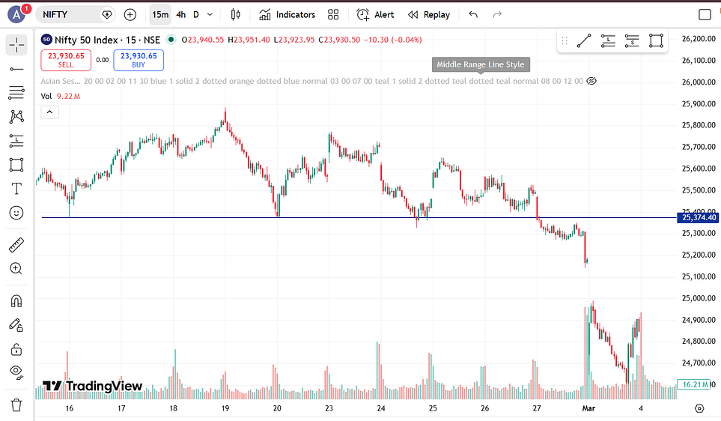Select the crosshair cursor tool
The width and height of the screenshot is (721, 421).
16,45
